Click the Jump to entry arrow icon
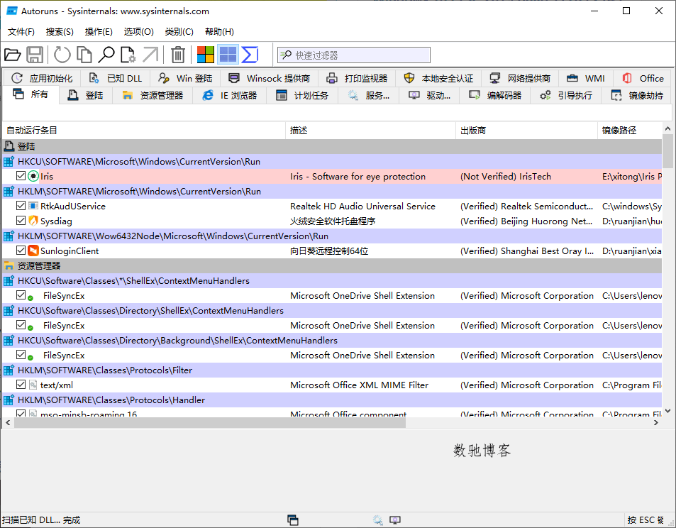Screen dimensions: 676x528 (x=150, y=55)
